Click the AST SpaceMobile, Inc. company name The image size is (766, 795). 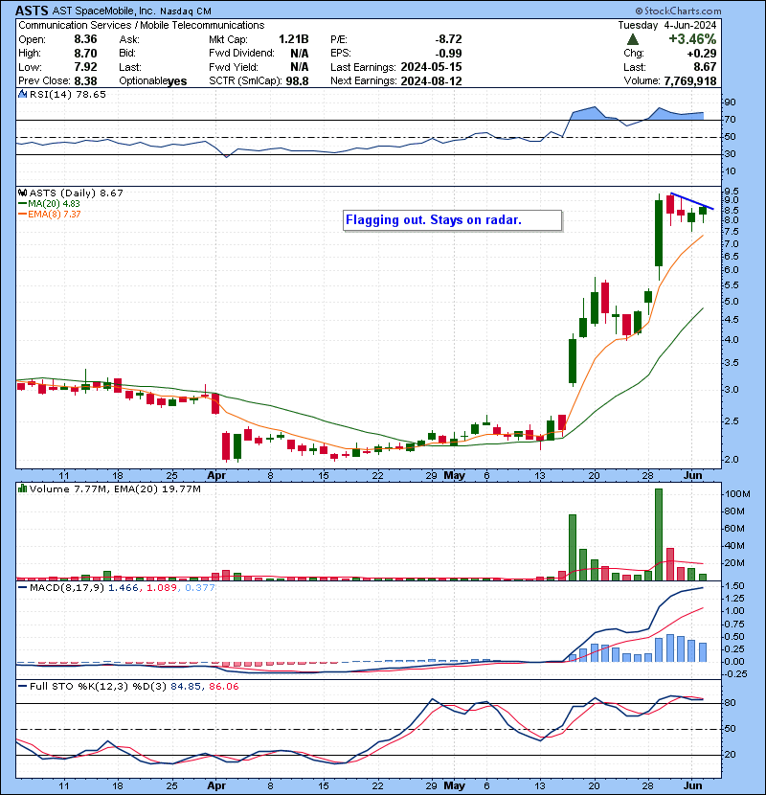coord(103,11)
